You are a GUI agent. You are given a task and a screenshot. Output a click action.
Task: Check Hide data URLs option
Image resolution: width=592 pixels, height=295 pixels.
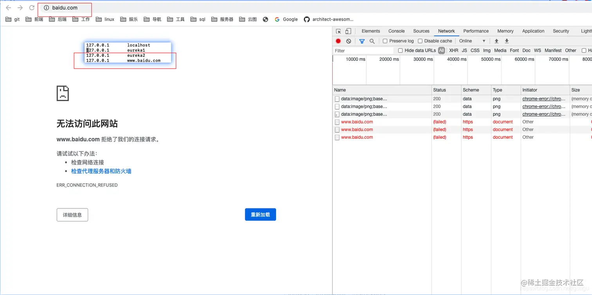click(400, 51)
